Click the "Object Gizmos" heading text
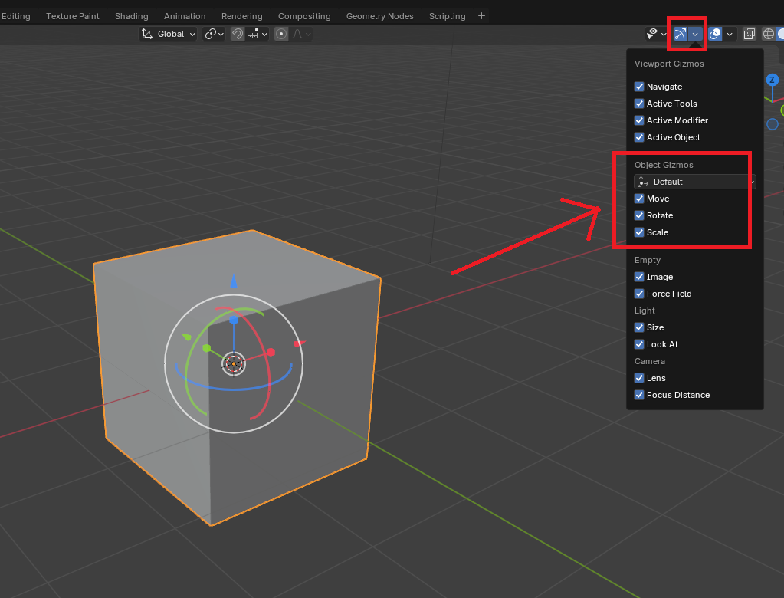Screen dimensions: 784x598 664,165
